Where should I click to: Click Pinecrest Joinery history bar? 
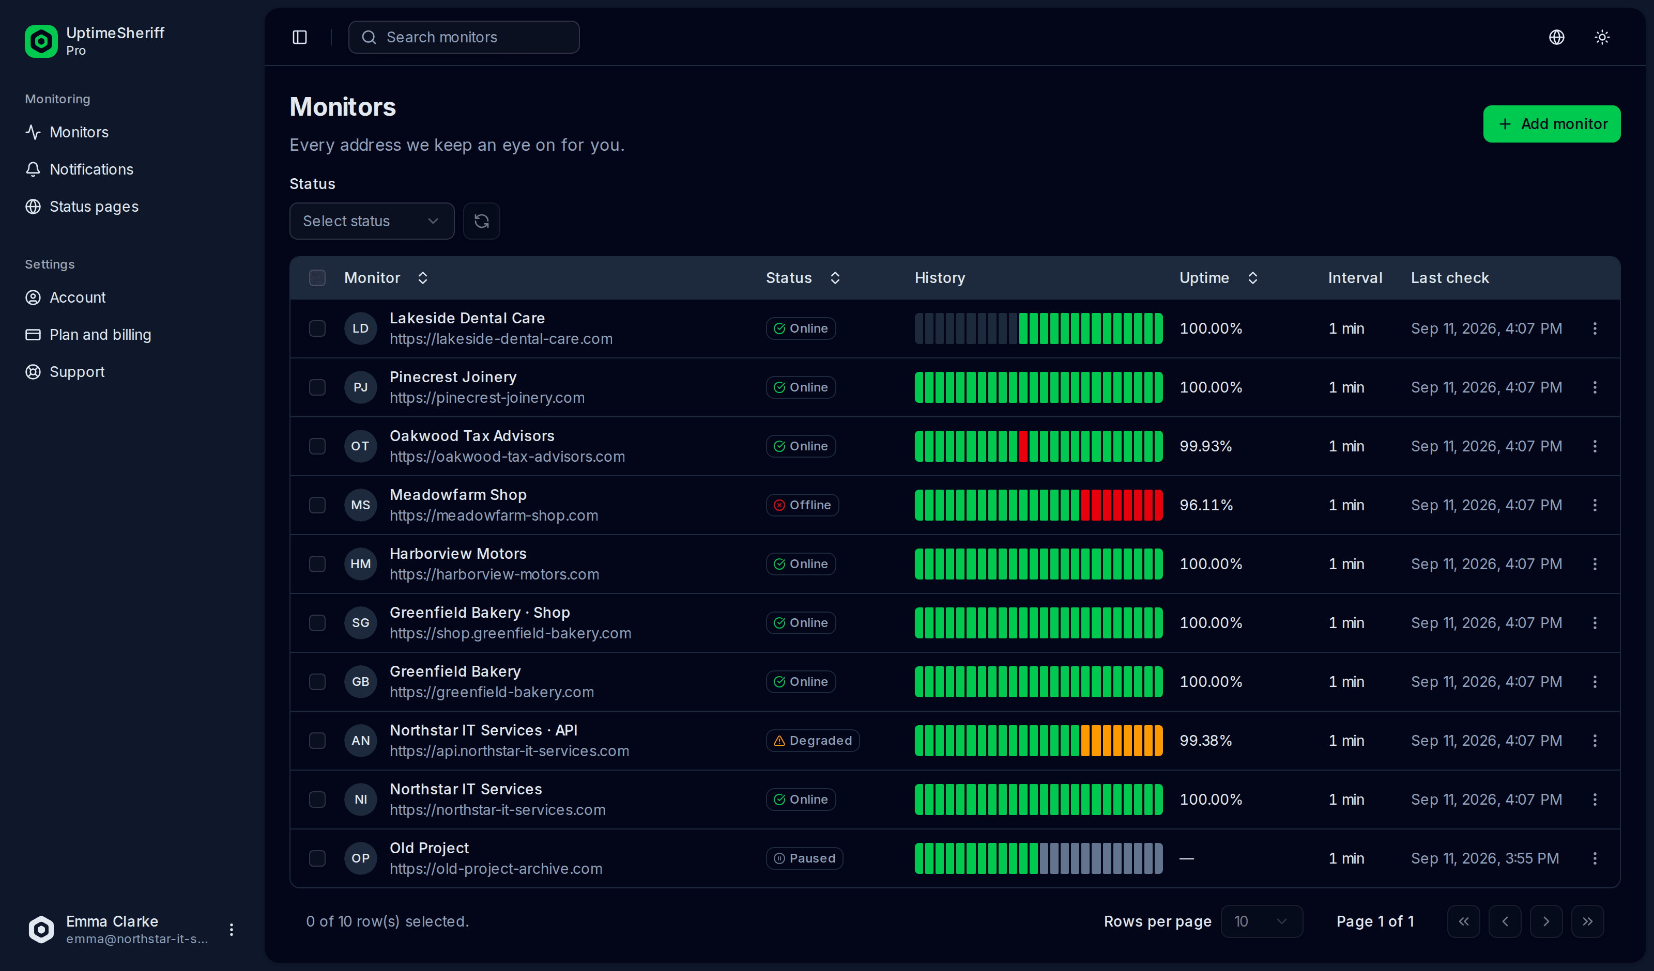tap(1038, 387)
